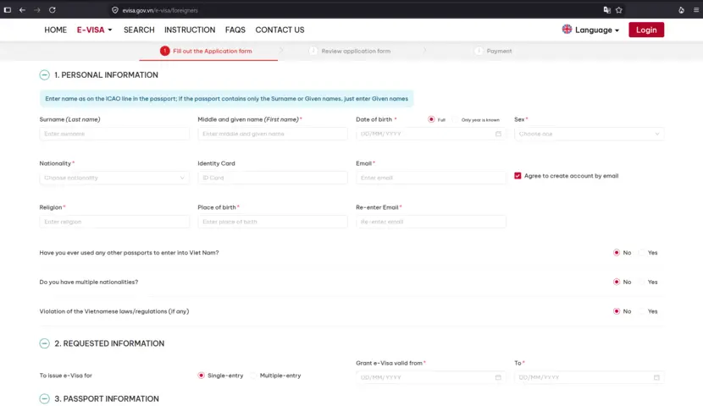Screen dimensions: 703x406
Task: Click the step 3 Payment circle icon
Action: (479, 51)
